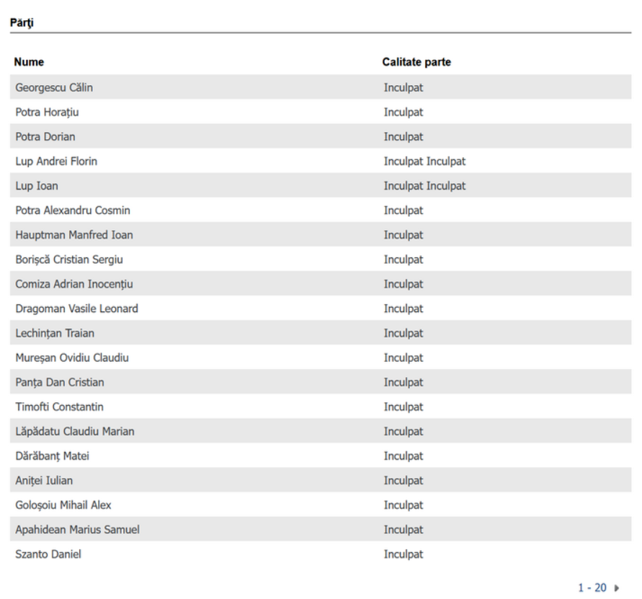
Task: Click the "1 - 20" pagination label
Action: (x=592, y=588)
